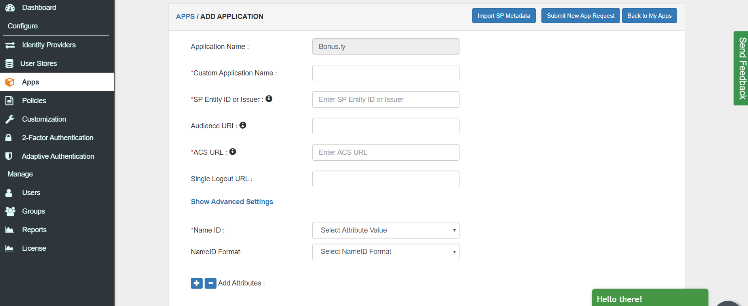
Task: Expand Show Advanced Settings
Action: (x=232, y=202)
